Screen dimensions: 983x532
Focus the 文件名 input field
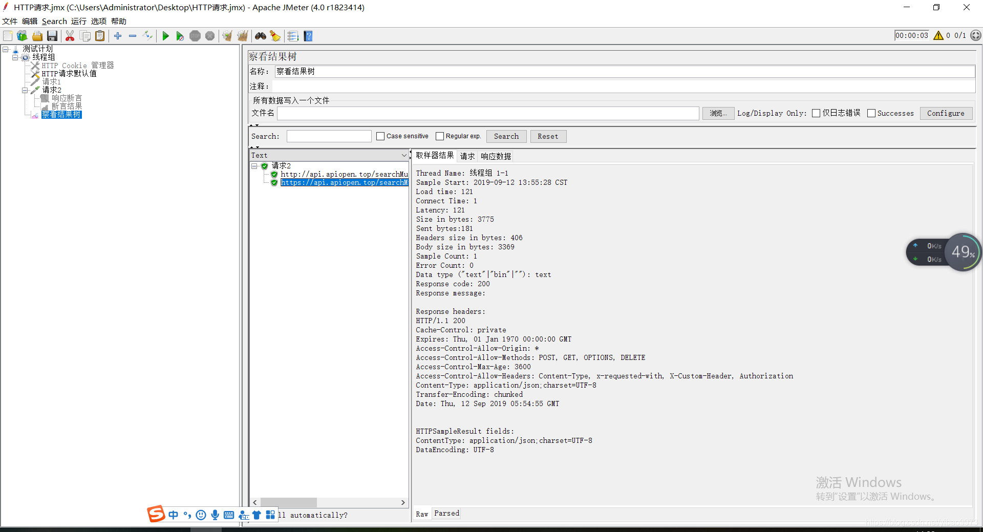[x=488, y=113]
